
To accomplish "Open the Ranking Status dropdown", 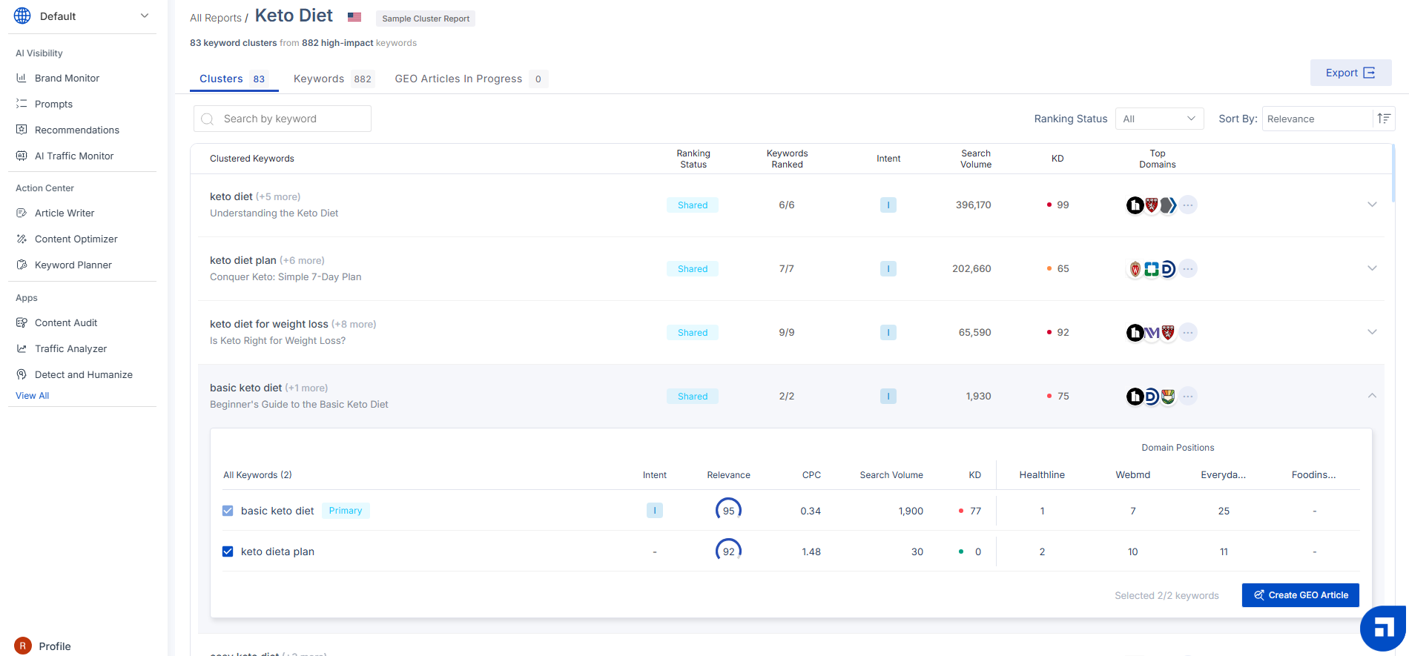I will click(1159, 119).
